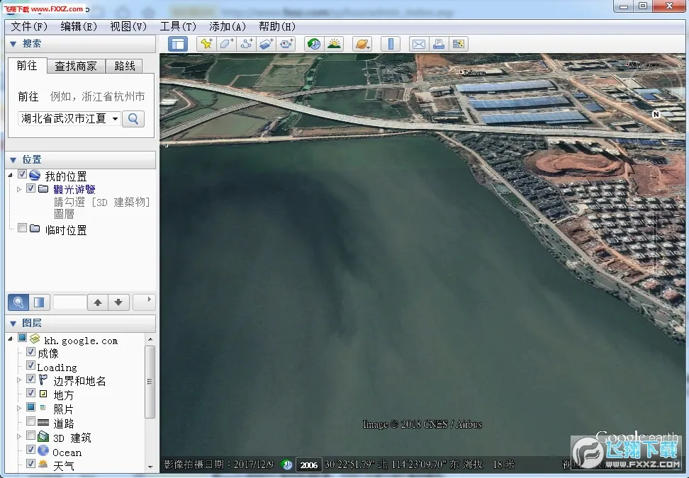Open the 帮助(H) menu
Viewport: 689px width, 478px height.
tap(277, 27)
